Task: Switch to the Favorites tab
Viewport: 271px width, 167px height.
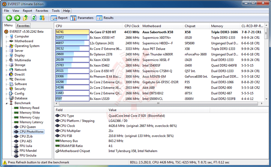Action: pyautogui.click(x=23, y=26)
